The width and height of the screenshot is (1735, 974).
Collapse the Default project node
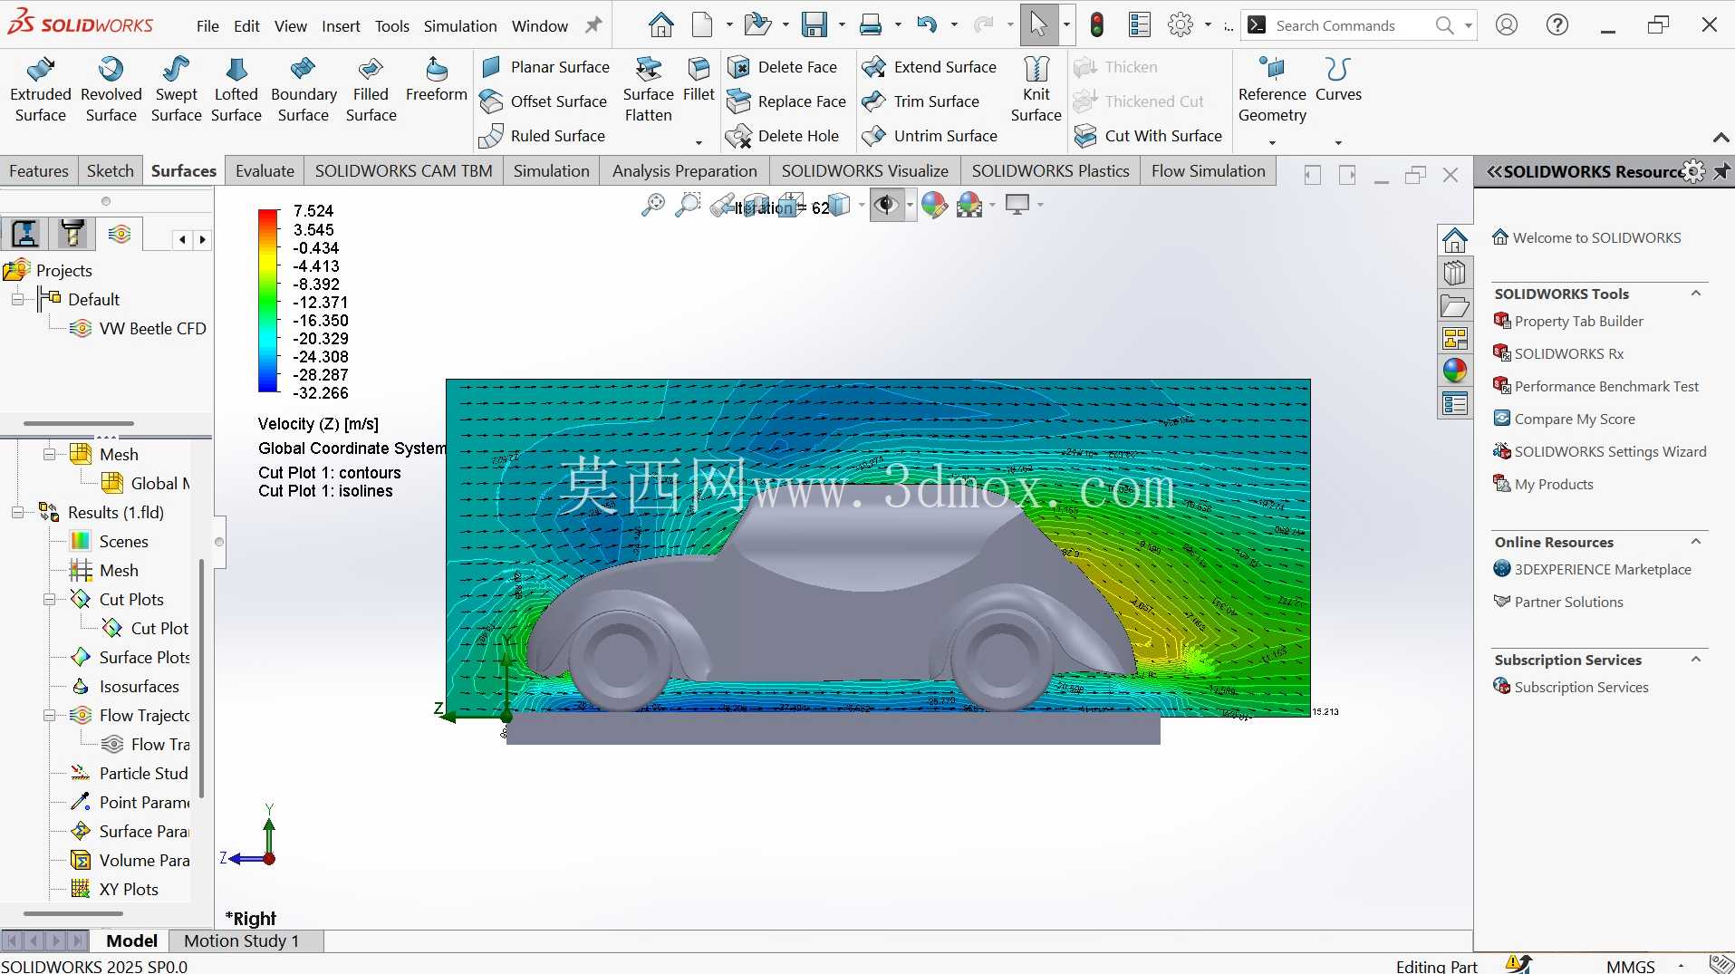coord(17,300)
